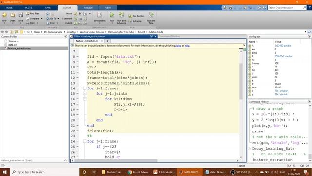Apply smart indent icon
Screen dimensions: 312x176
(75, 23)
